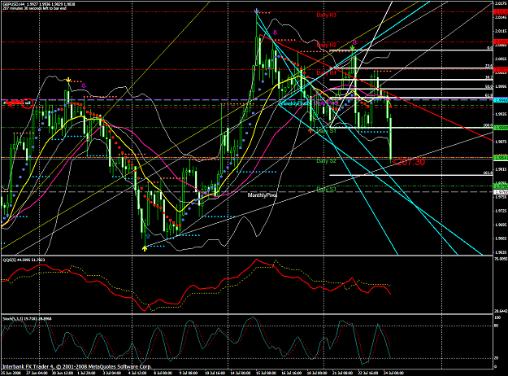Image resolution: width=508 pixels, height=376 pixels.
Task: Select the Daily S1 label
Action: (327, 131)
